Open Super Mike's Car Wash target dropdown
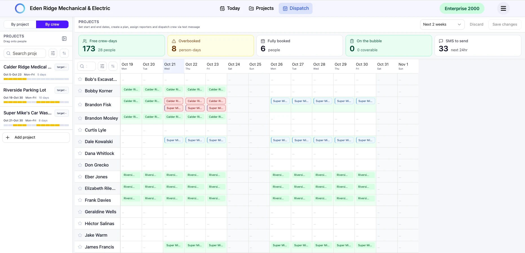Screen dimensions: 525x253 click(61, 113)
